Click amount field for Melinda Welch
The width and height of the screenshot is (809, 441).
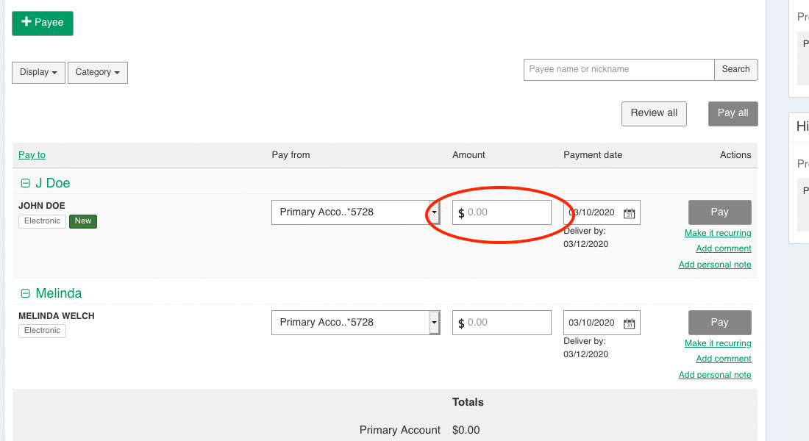tap(507, 323)
